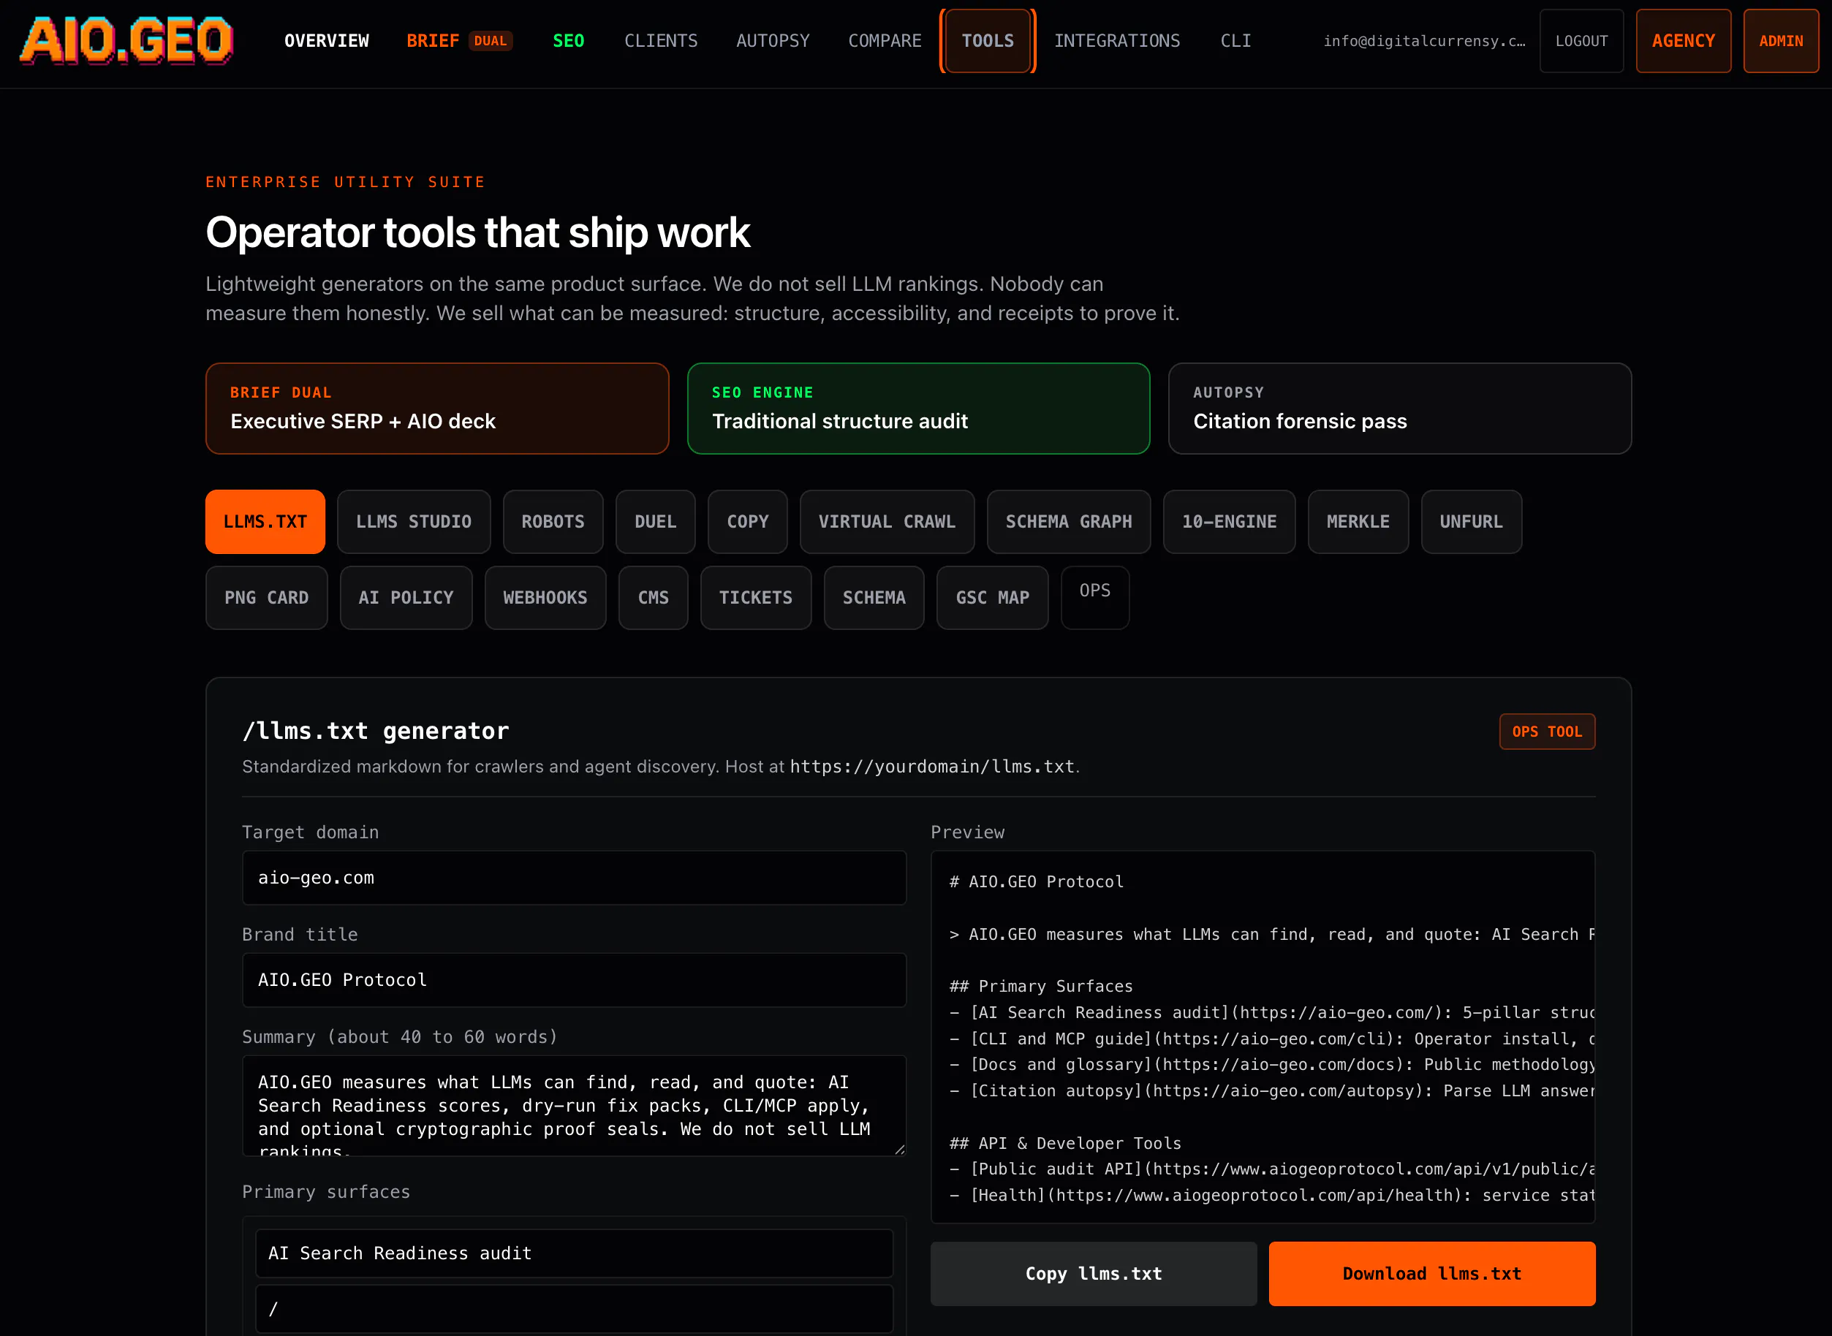Grab the Summary textarea resize handle
Image resolution: width=1832 pixels, height=1336 pixels.
click(x=899, y=1149)
